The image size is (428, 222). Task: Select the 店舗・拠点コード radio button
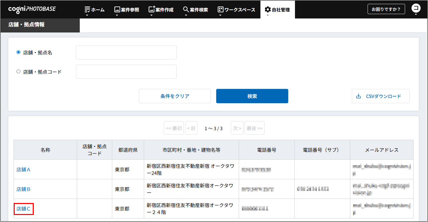point(18,71)
